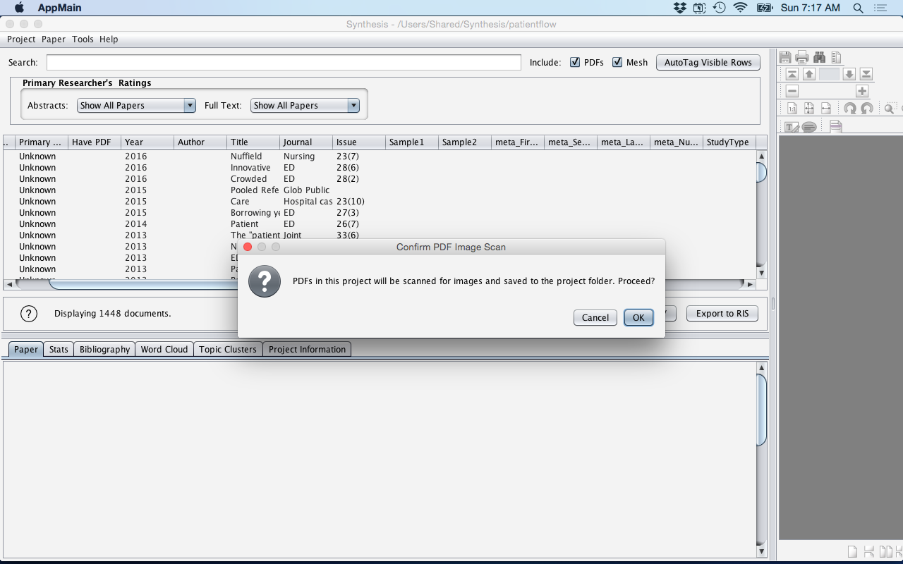Fit PDF to page width
This screenshot has width=903, height=564.
(x=826, y=109)
